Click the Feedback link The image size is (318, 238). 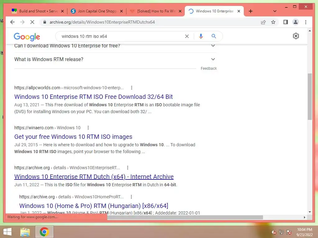click(x=209, y=68)
